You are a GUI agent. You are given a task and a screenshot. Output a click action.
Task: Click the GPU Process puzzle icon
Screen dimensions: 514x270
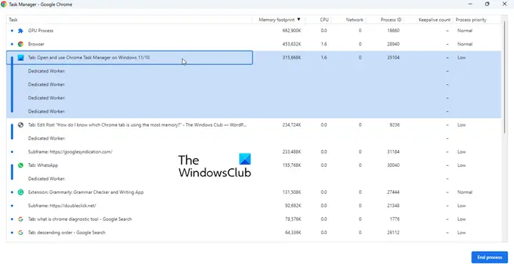pyautogui.click(x=21, y=31)
